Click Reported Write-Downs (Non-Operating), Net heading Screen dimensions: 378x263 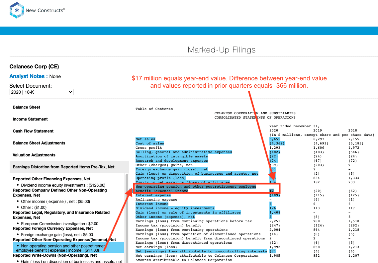coord(55,255)
